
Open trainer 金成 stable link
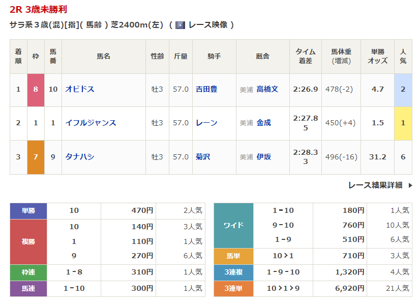coord(263,123)
